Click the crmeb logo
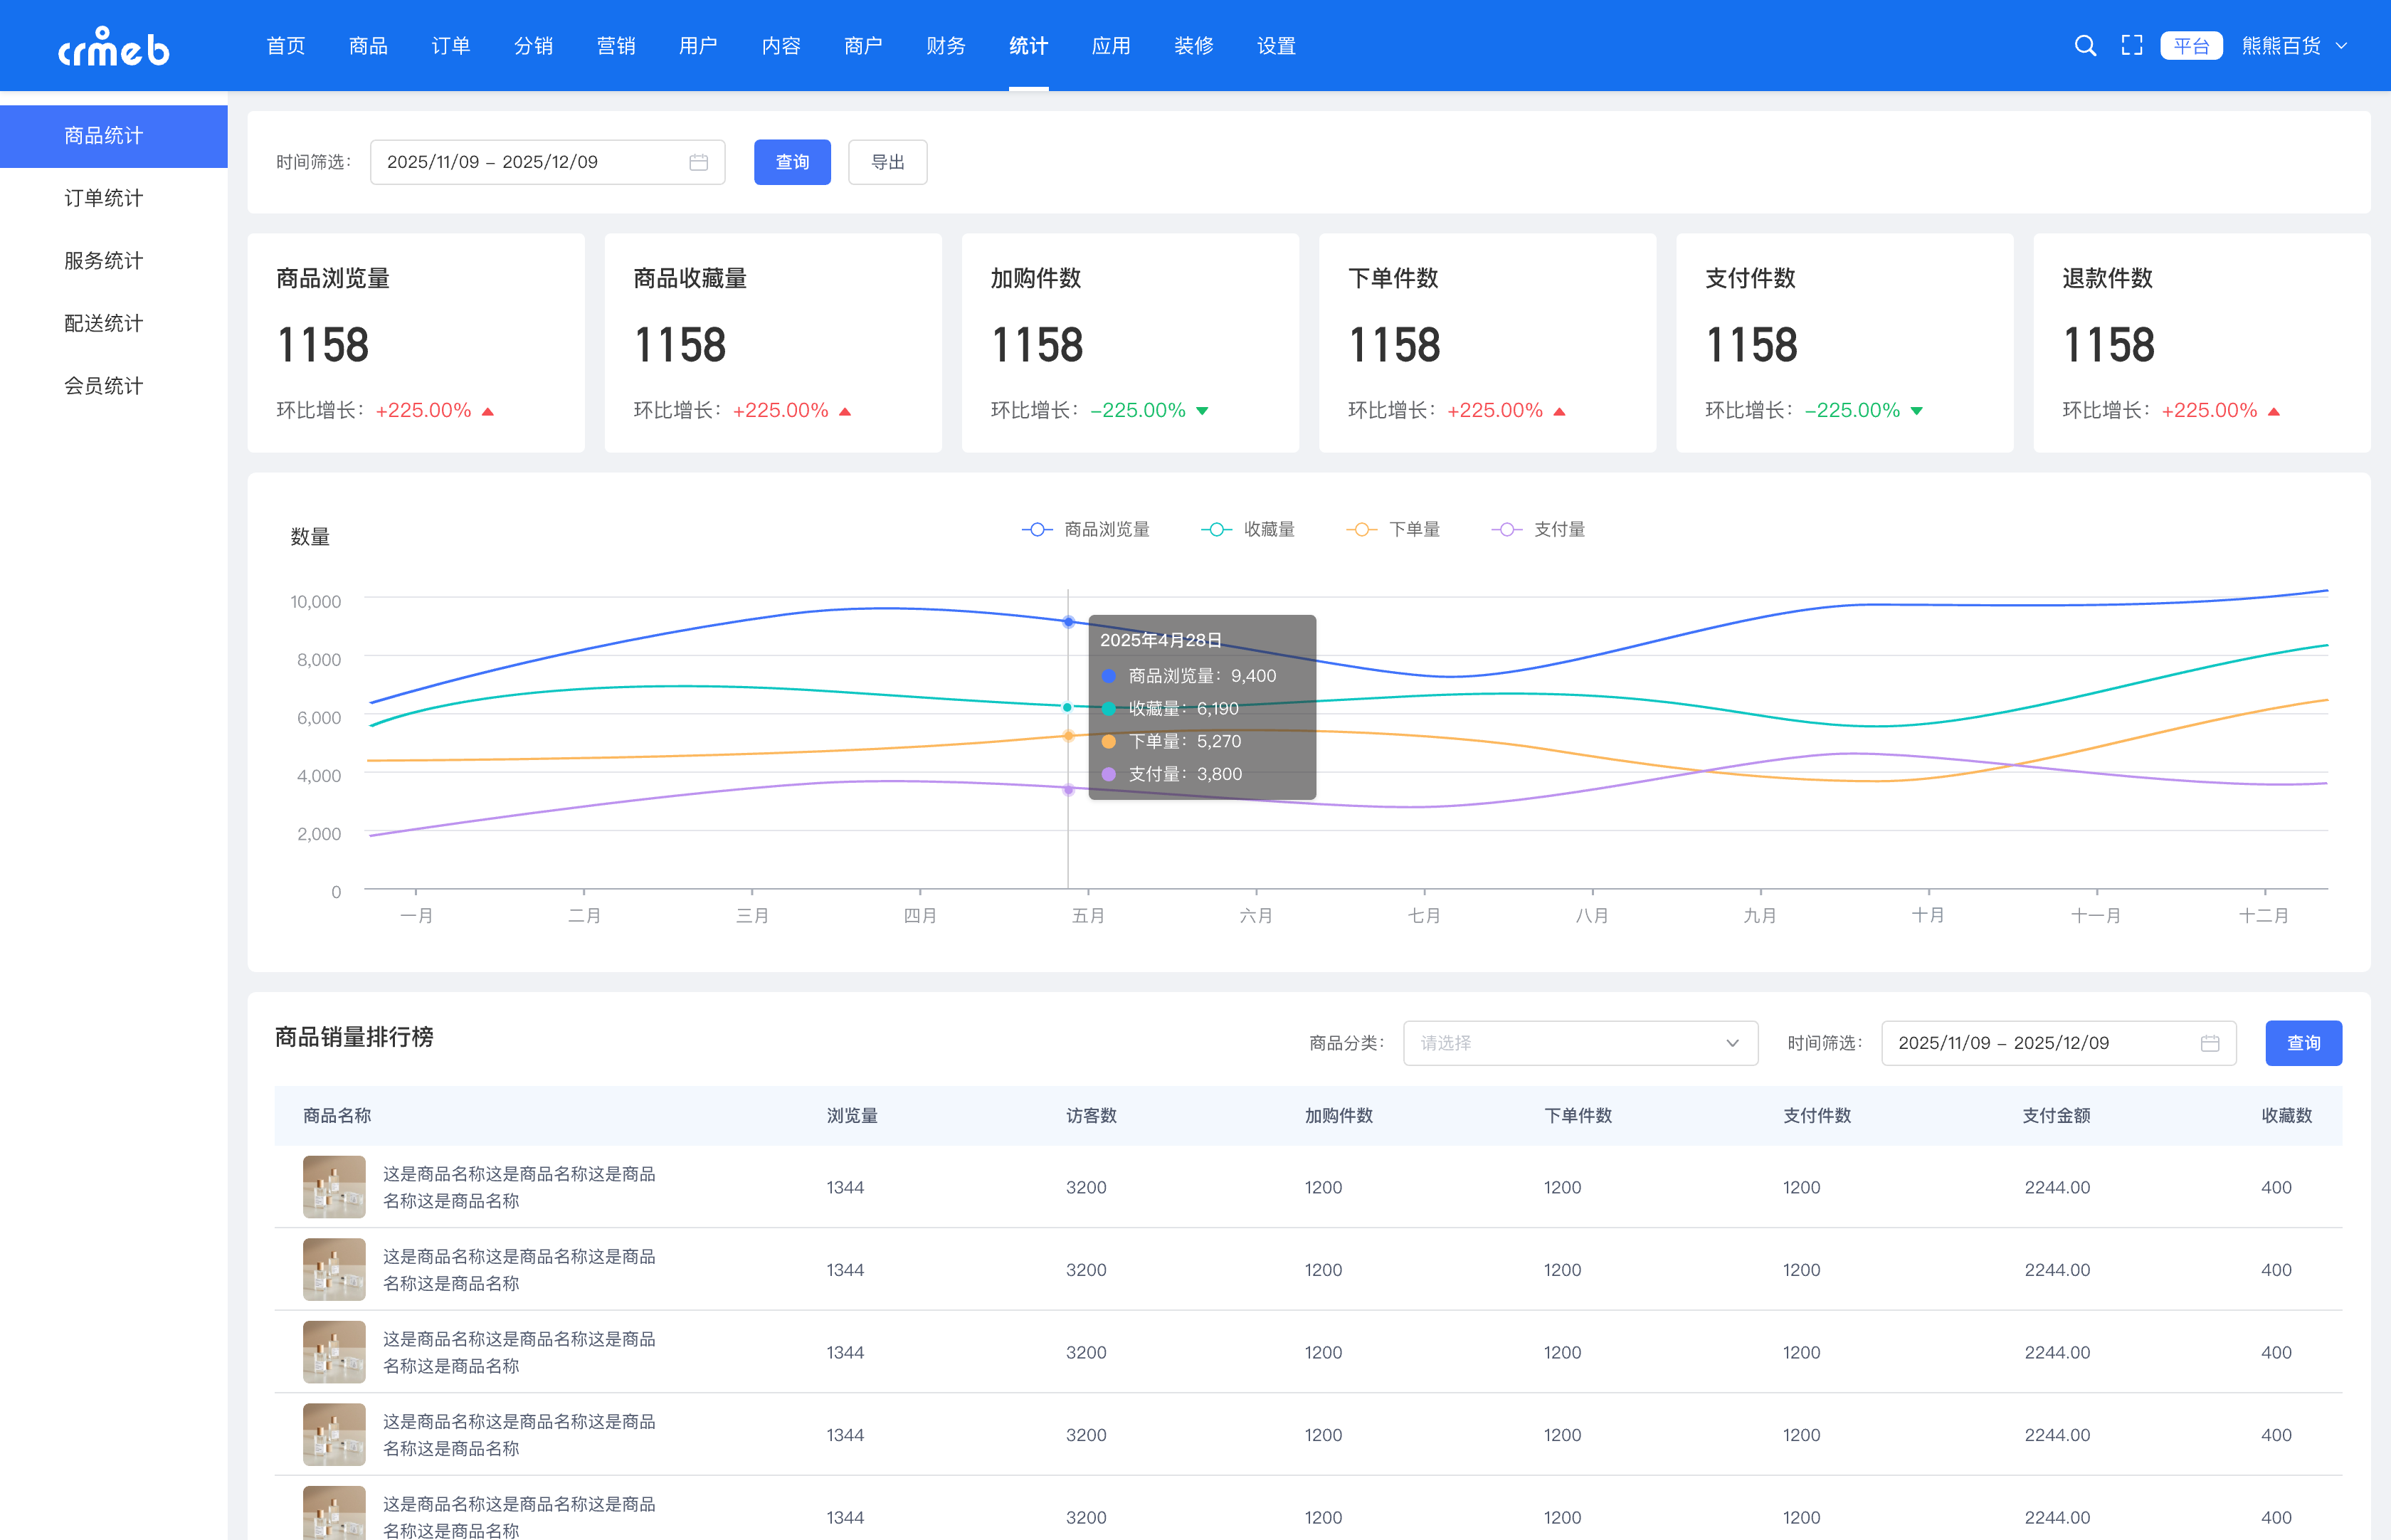The image size is (2391, 1540). 113,47
